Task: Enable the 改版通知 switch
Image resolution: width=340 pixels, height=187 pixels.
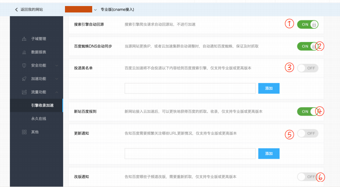Action: [x=308, y=177]
